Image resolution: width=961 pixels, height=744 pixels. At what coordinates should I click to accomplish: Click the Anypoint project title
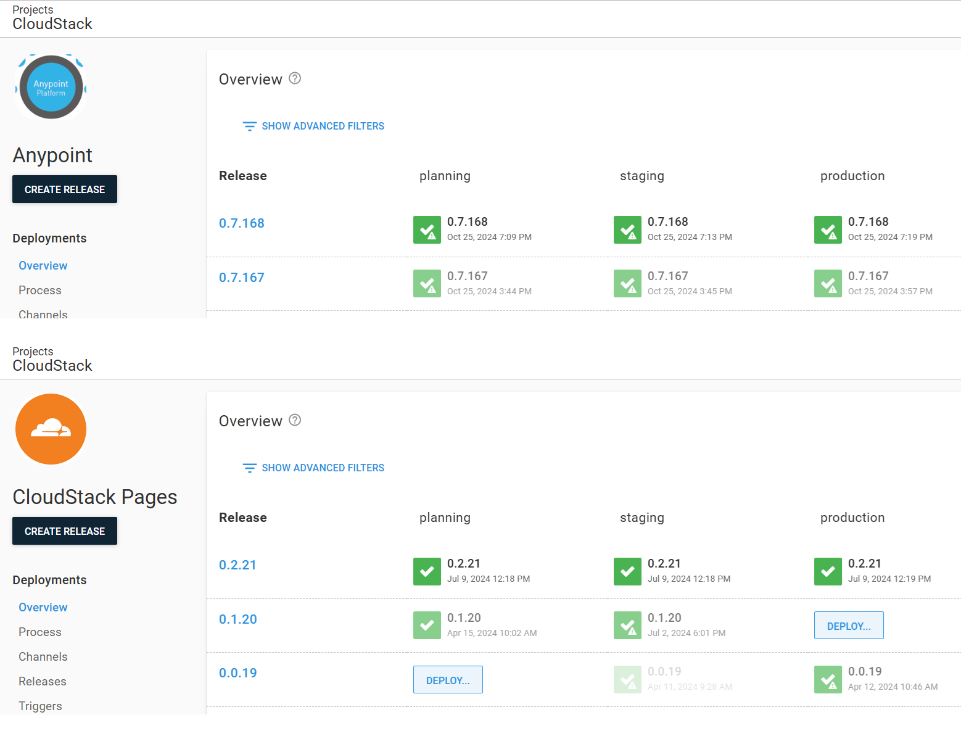(52, 155)
